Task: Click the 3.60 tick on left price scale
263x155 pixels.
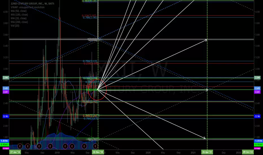Action: [x=6, y=35]
